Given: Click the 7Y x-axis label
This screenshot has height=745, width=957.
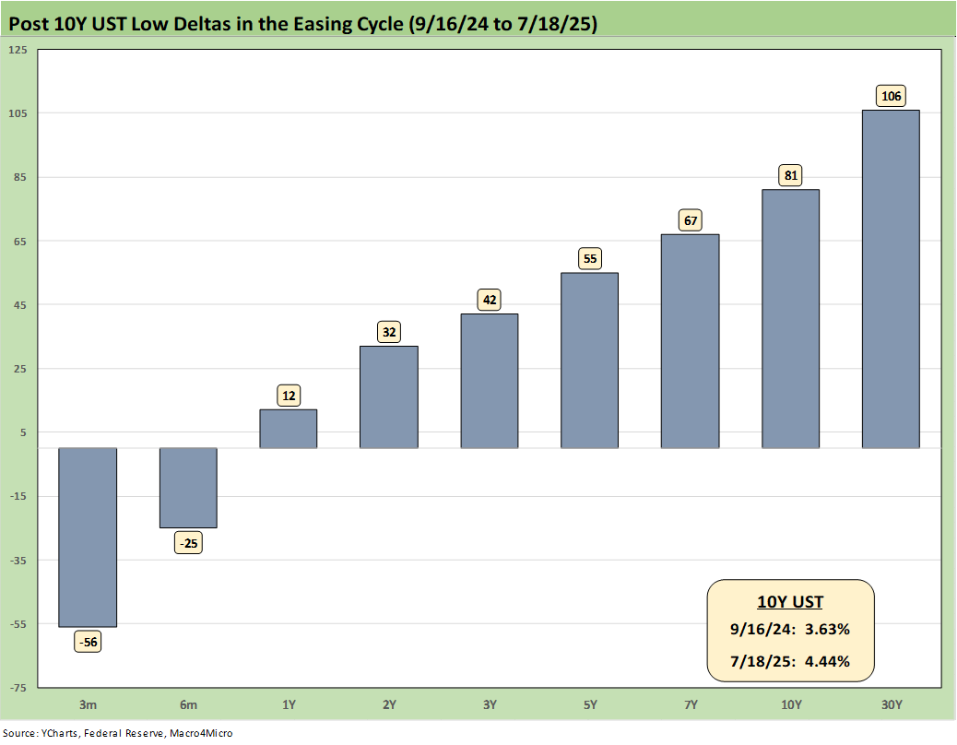Looking at the screenshot, I should (x=691, y=704).
